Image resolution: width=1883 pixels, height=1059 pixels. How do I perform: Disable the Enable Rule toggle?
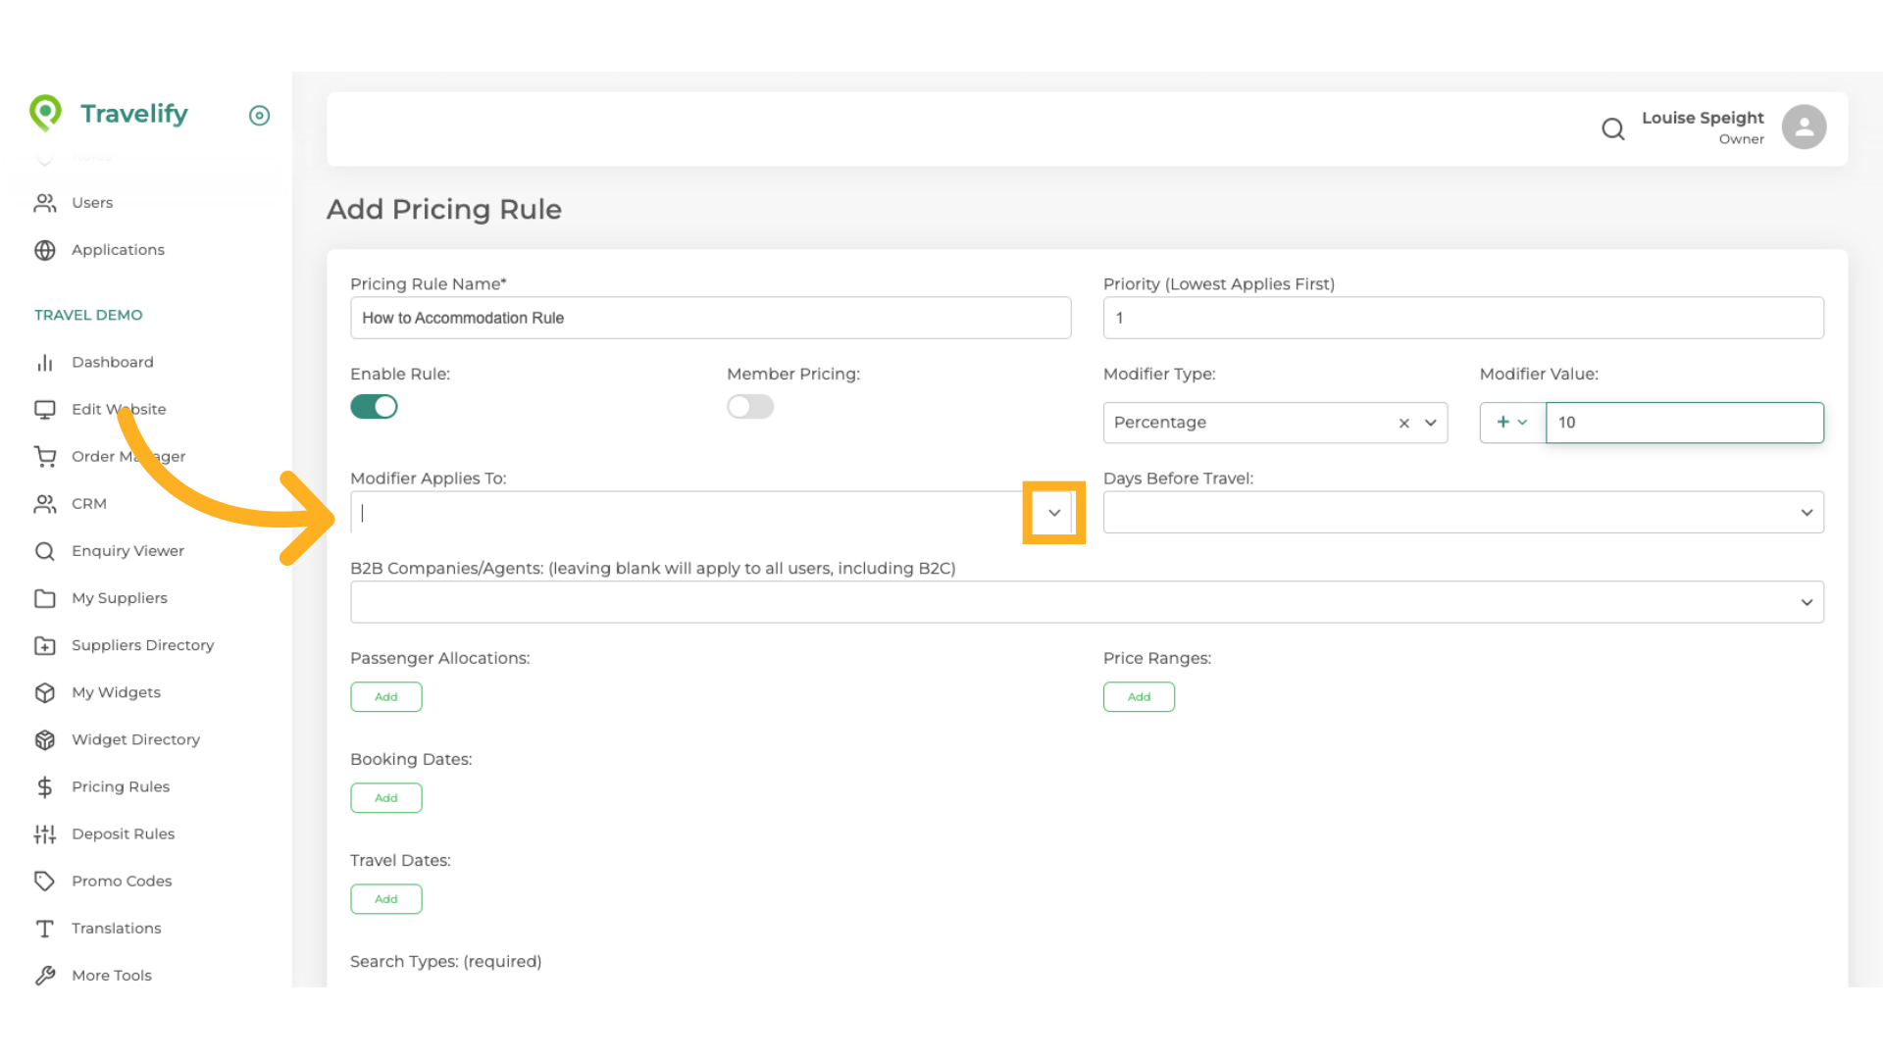click(374, 406)
